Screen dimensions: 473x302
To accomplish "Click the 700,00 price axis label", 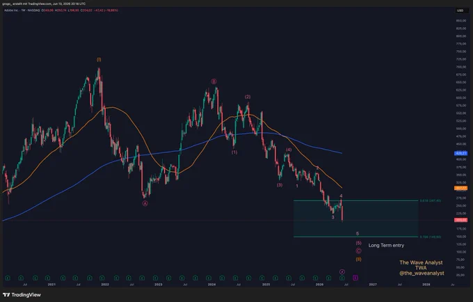I will [x=461, y=67].
